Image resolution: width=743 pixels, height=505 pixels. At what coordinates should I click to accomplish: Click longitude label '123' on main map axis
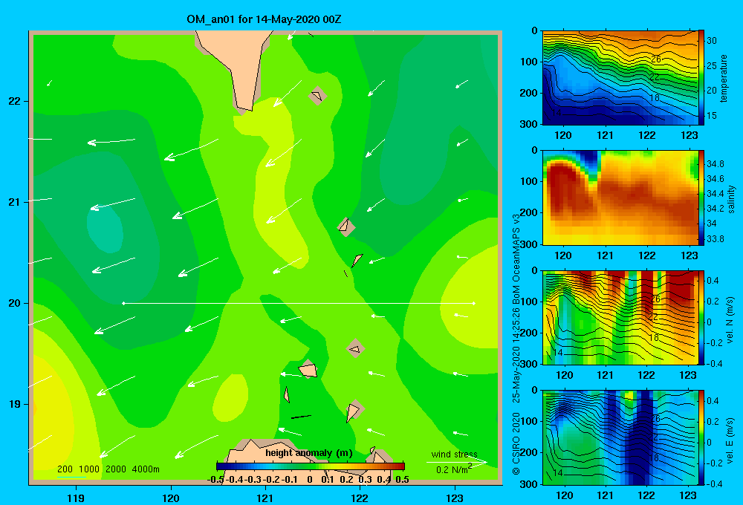455,498
